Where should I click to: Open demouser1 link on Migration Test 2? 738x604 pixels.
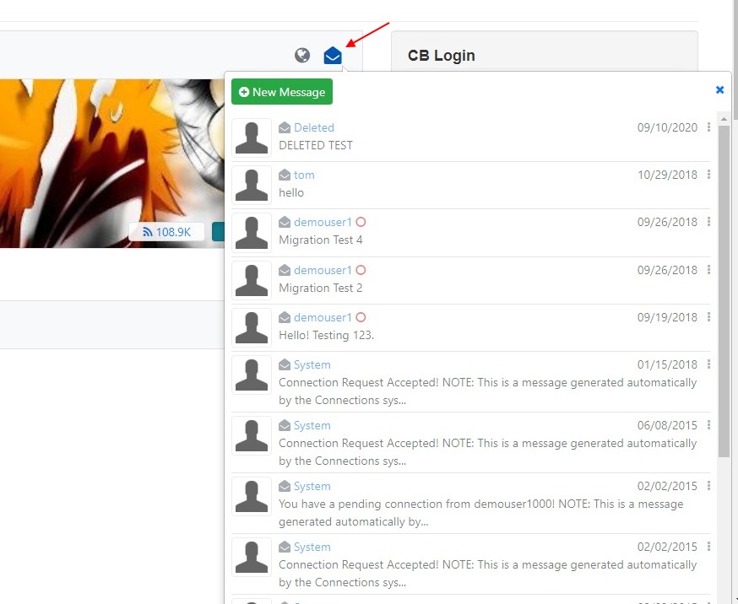pos(323,270)
